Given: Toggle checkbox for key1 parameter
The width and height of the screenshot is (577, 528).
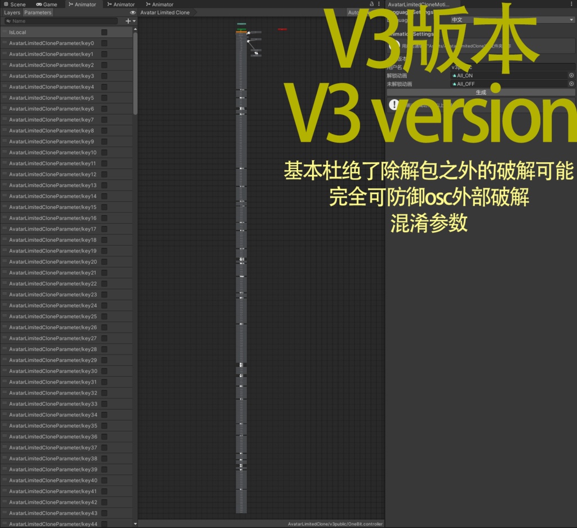Looking at the screenshot, I should (104, 54).
